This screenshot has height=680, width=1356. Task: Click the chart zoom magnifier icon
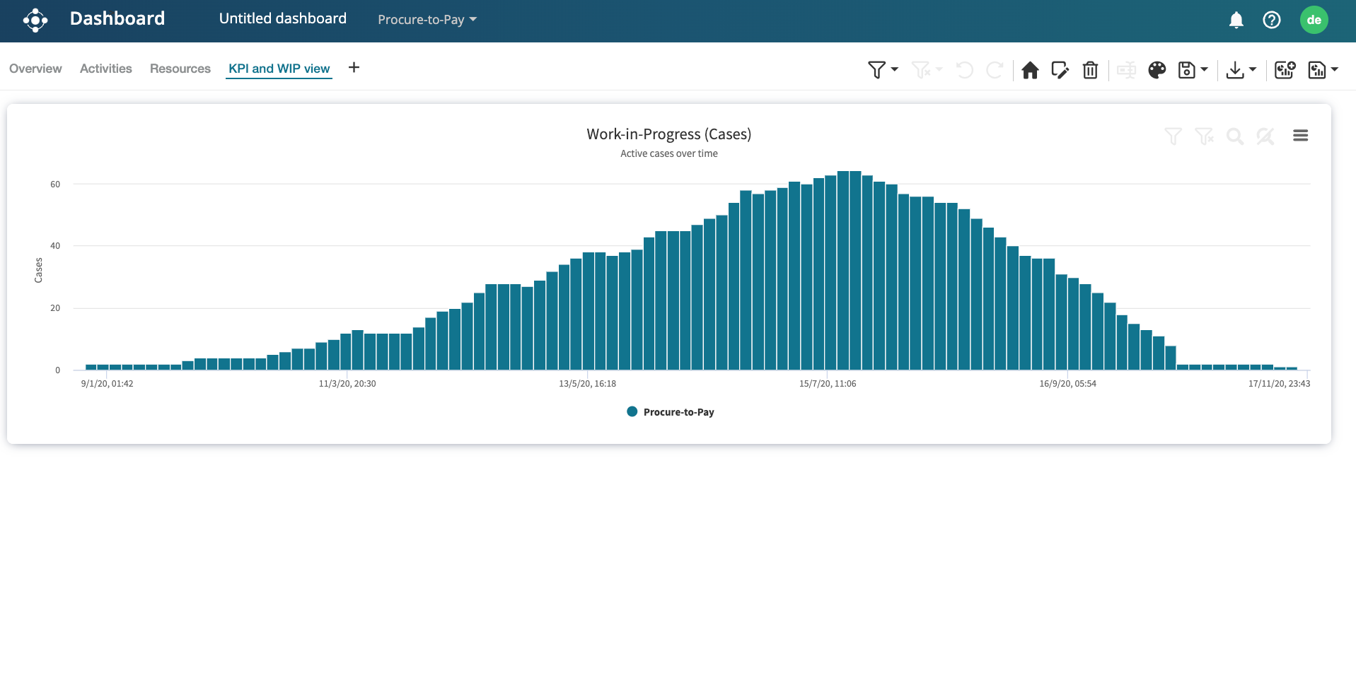click(1234, 136)
